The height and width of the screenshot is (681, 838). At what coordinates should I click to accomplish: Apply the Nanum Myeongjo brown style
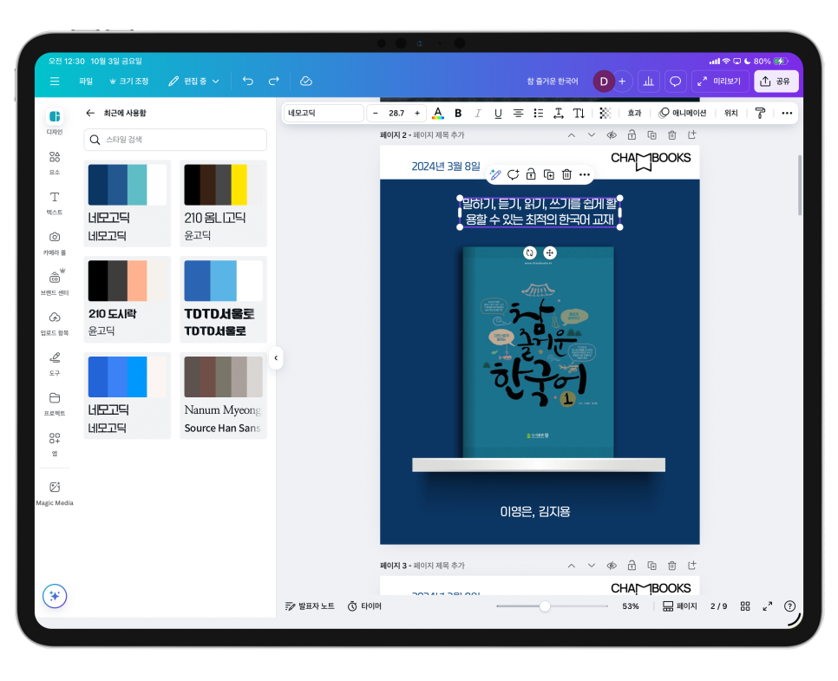224,396
